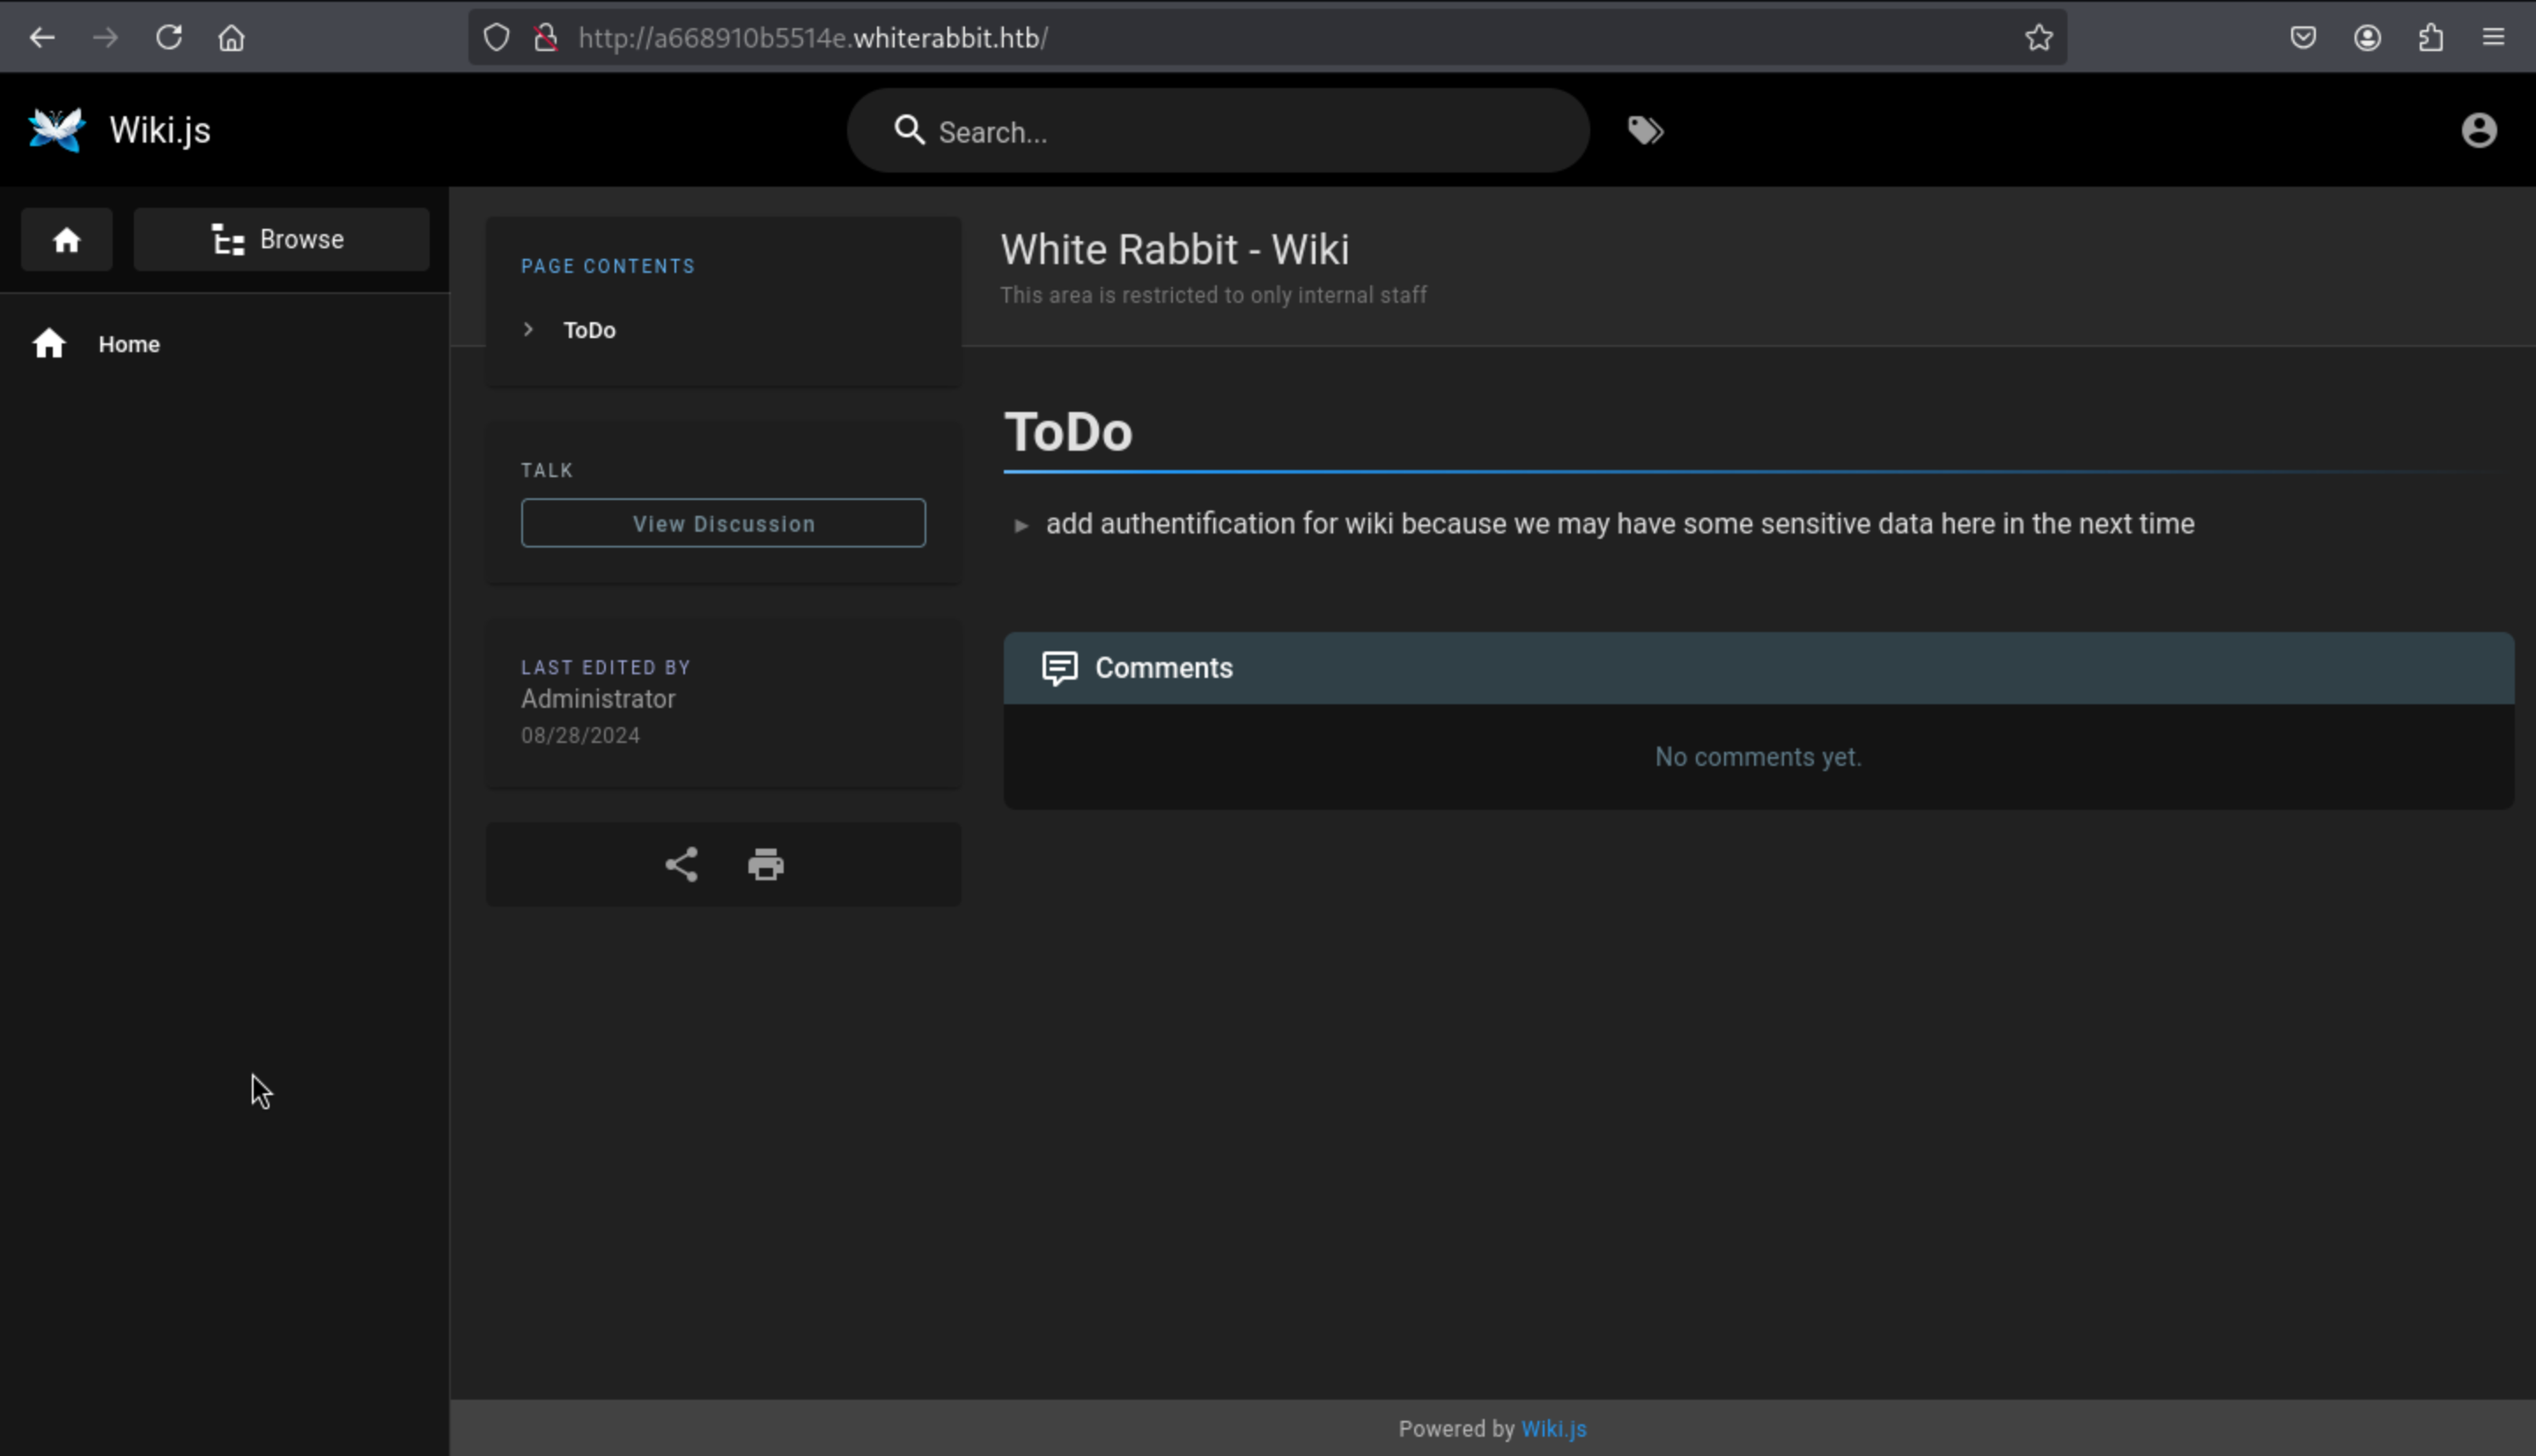Click the tracking protection shield icon
The width and height of the screenshot is (2536, 1456).
pyautogui.click(x=497, y=38)
